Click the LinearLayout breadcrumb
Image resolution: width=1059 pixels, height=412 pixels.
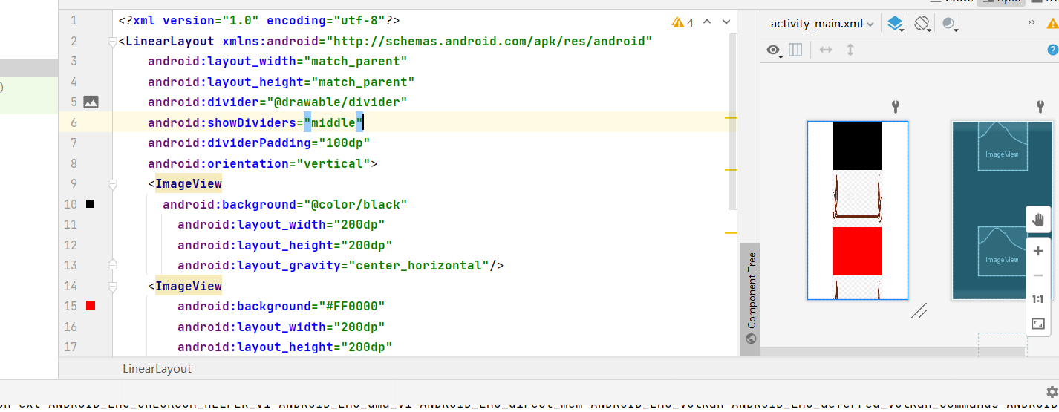point(157,369)
